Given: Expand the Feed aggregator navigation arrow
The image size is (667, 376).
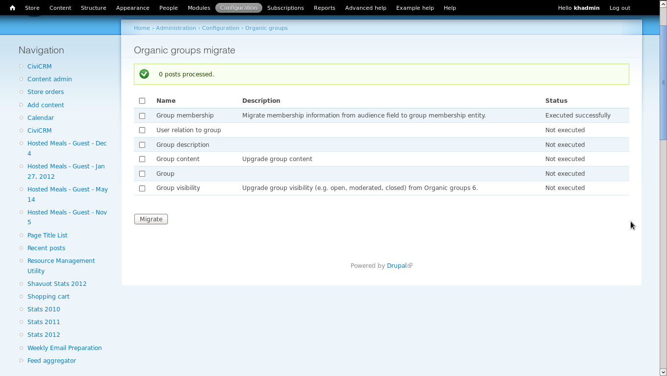Looking at the screenshot, I should point(21,360).
